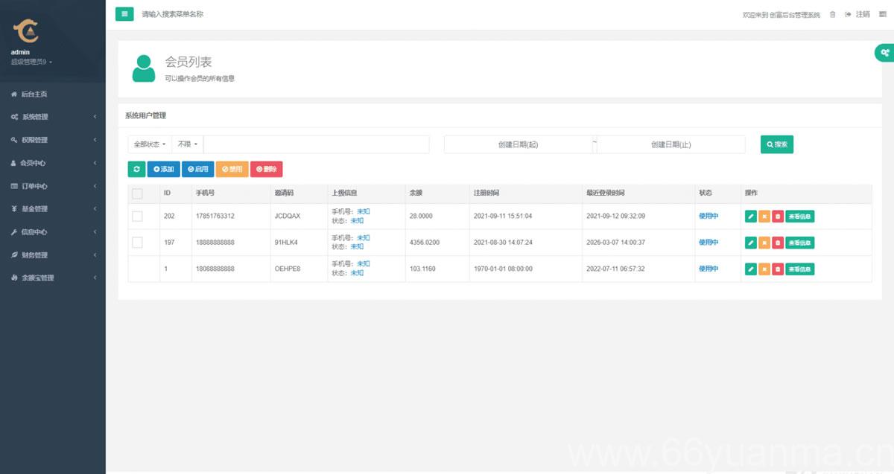894x474 pixels.
Task: Focus the keyword filter text field
Action: (317, 144)
